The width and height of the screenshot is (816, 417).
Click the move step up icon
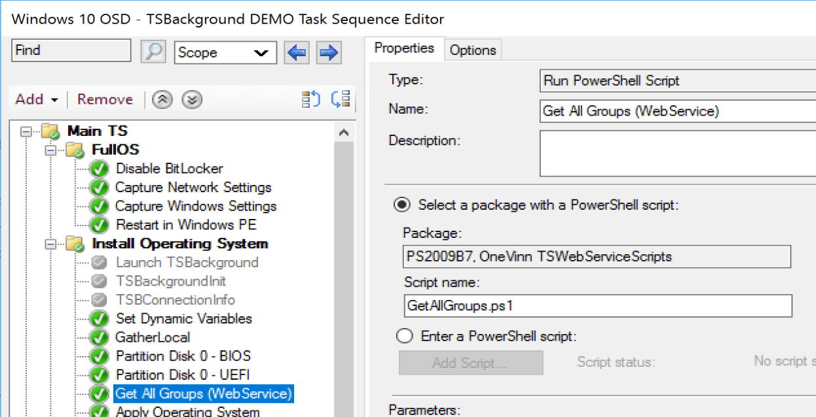[x=161, y=99]
